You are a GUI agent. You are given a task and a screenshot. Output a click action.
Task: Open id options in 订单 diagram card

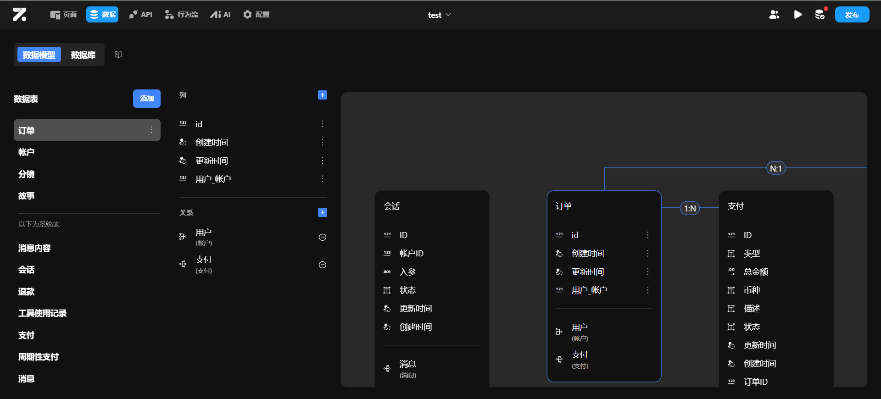point(648,235)
